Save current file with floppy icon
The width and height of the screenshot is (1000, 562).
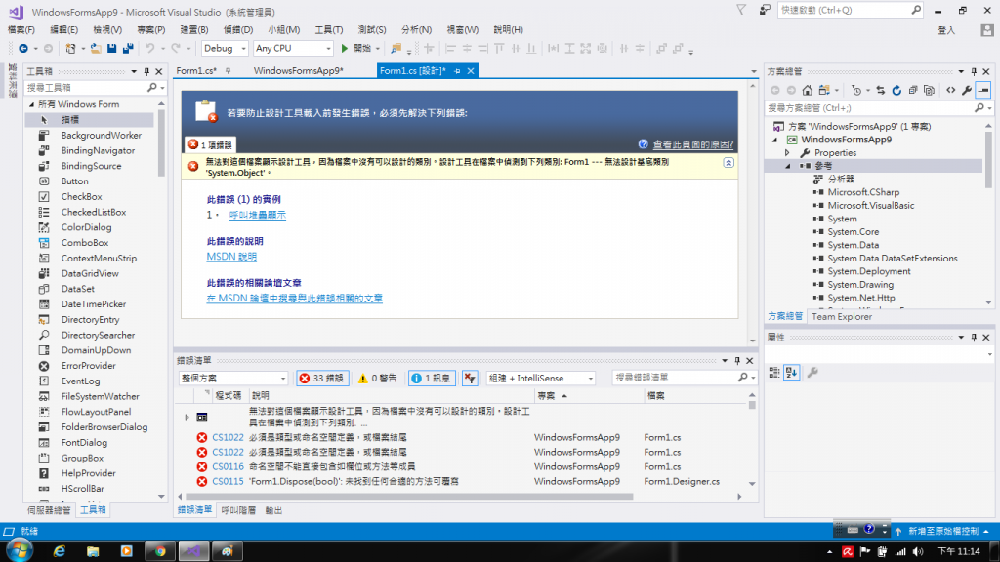(x=111, y=49)
